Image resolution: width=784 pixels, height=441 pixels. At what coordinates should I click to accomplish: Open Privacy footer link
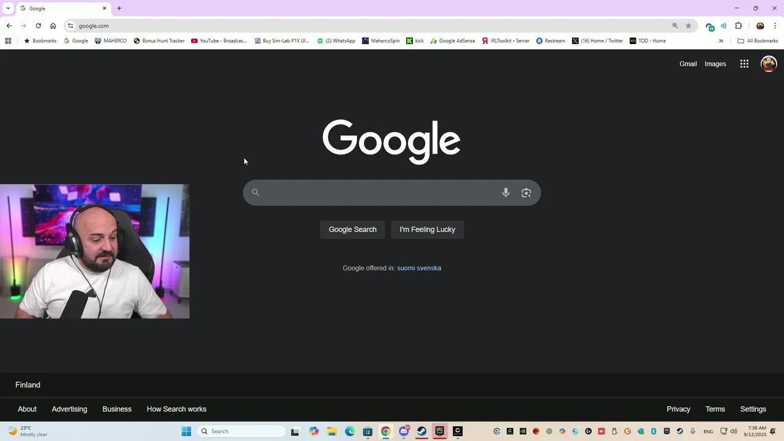click(x=678, y=409)
